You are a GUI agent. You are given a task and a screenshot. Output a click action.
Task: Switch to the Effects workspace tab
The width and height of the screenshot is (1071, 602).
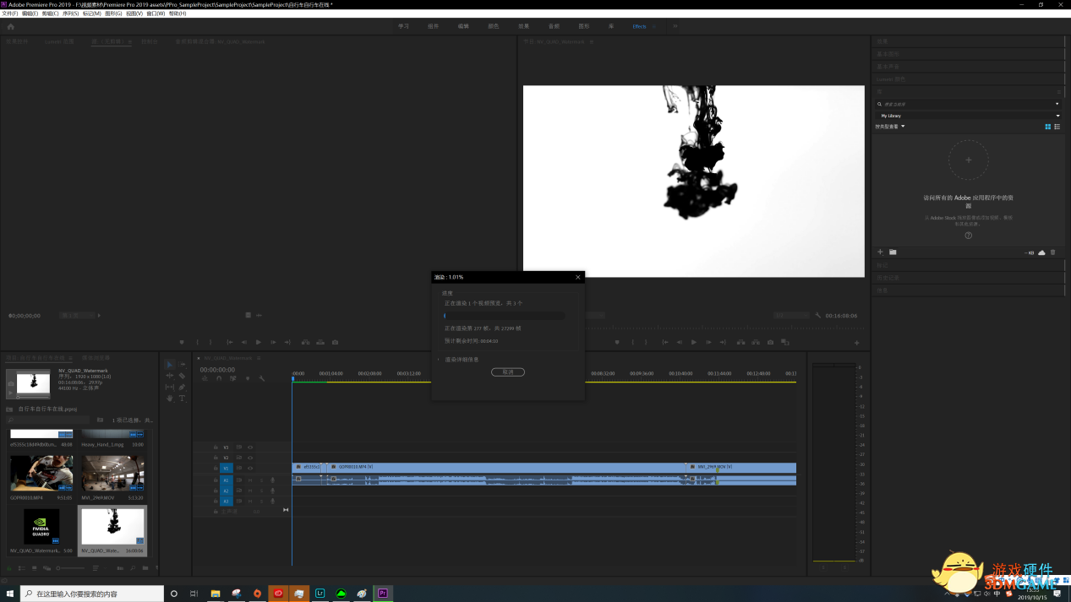point(639,26)
